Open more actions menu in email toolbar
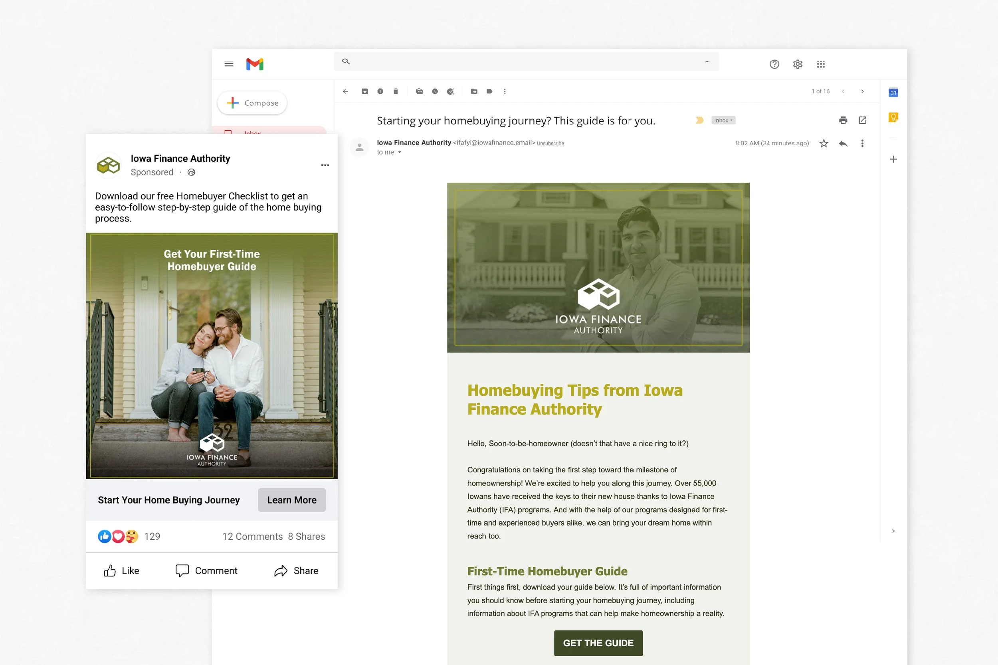998x665 pixels. point(505,91)
